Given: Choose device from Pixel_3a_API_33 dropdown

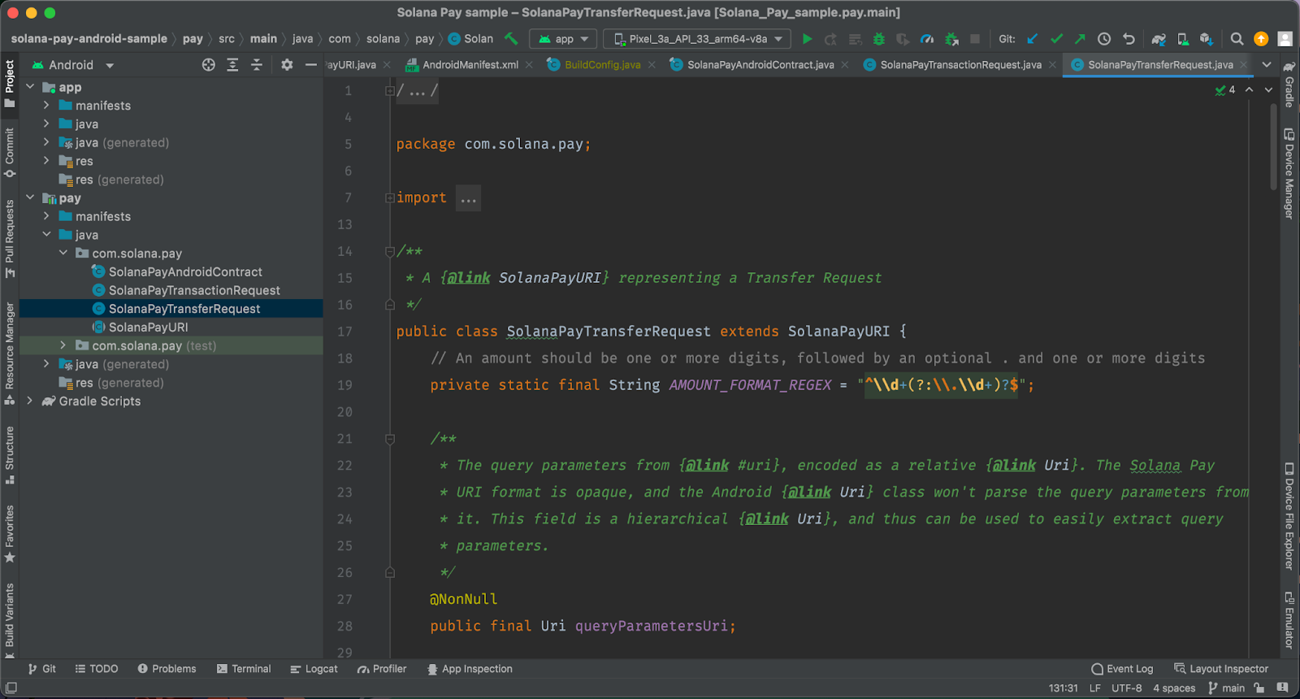Looking at the screenshot, I should click(x=697, y=39).
